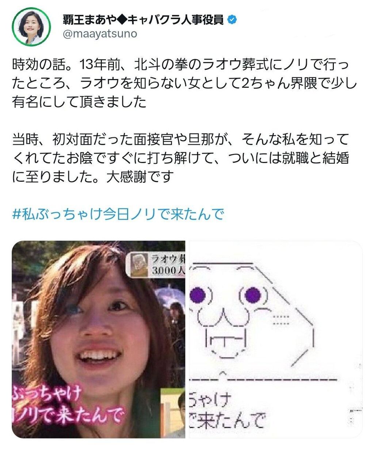Click the second paragraph starting 当時、初対面

click(181, 158)
